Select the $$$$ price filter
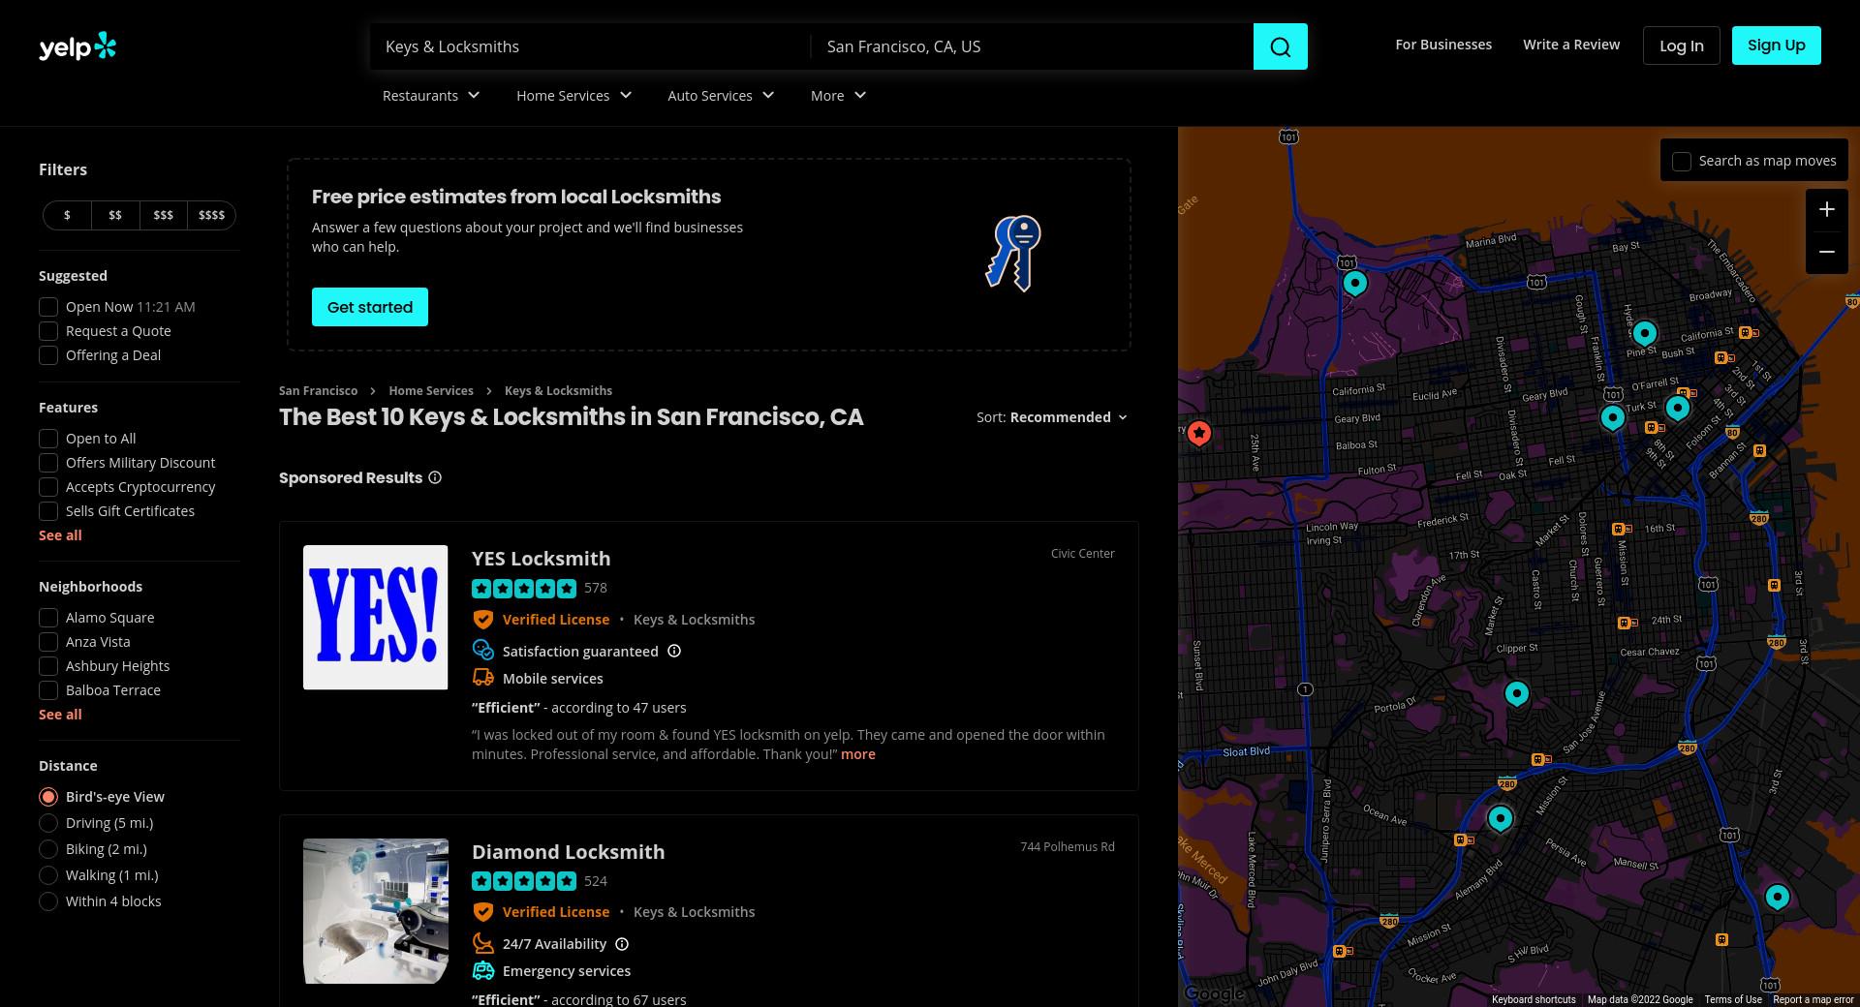1860x1007 pixels. tap(211, 215)
